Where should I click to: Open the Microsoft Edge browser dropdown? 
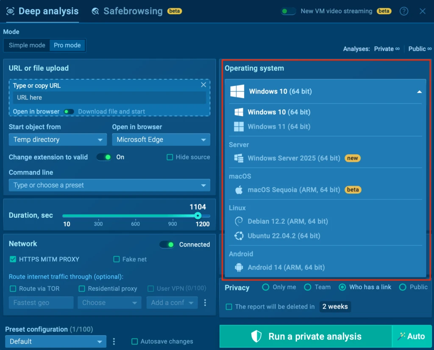tap(161, 139)
